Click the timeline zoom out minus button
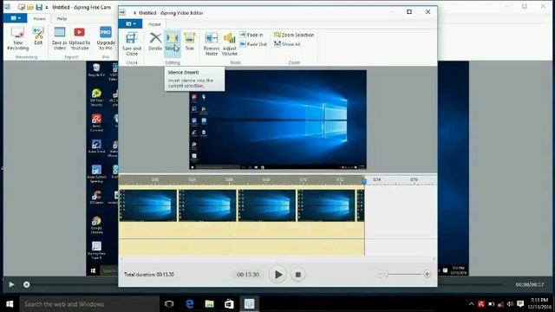This screenshot has height=312, width=555. [380, 274]
